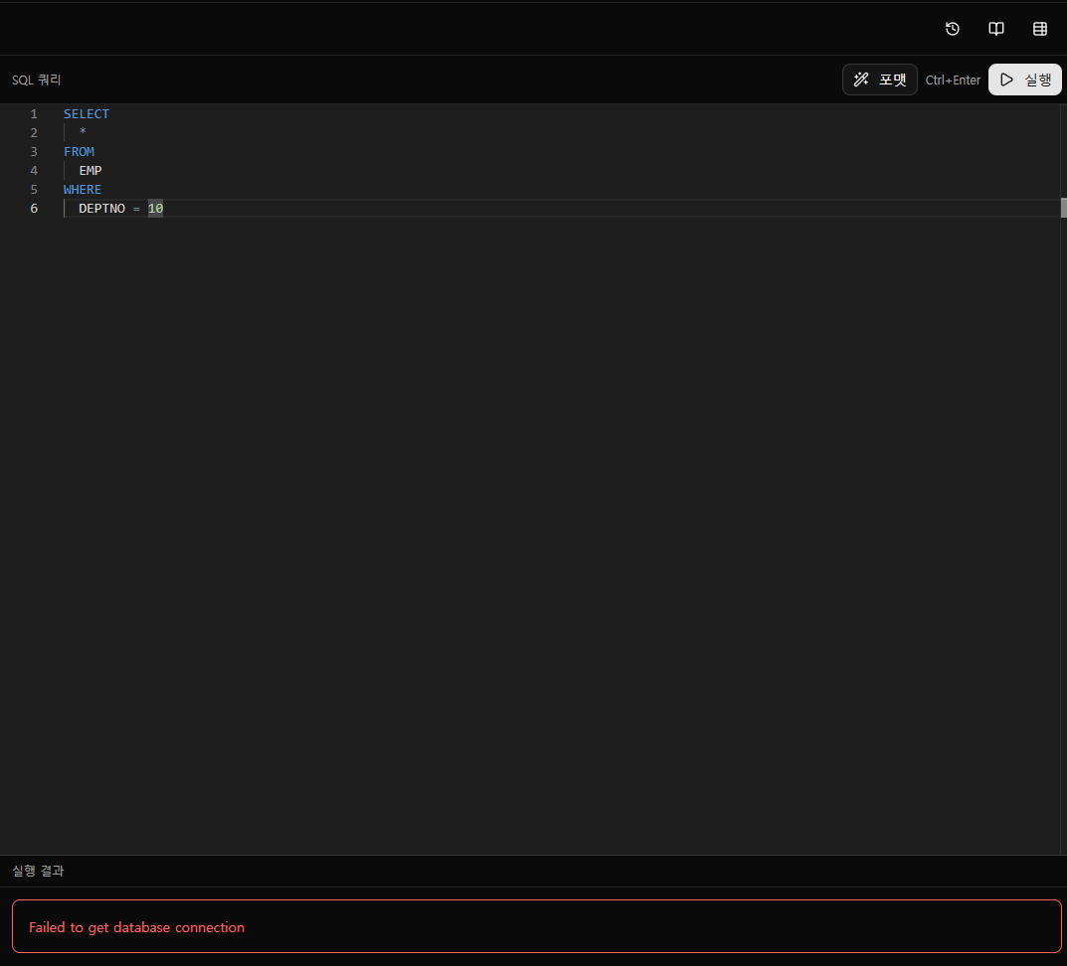Click the editor vertical scrollbar thumb

[1064, 208]
